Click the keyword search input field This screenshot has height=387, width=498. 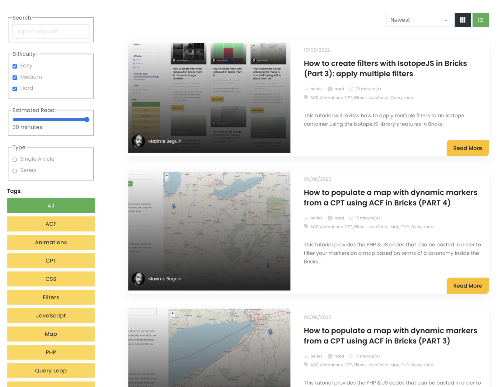point(51,31)
